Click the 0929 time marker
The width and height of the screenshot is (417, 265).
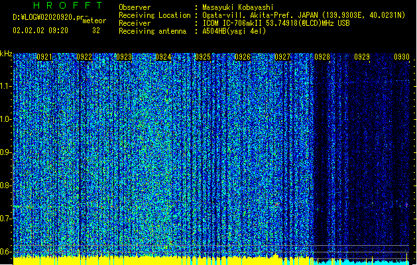[362, 57]
